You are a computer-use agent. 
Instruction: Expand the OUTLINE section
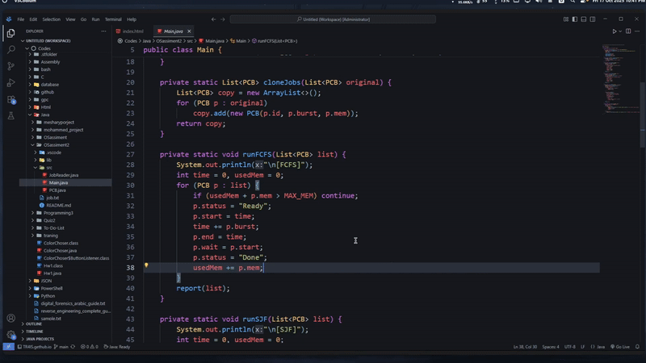(x=34, y=323)
